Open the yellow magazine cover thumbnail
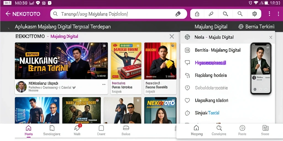 tap(126, 61)
